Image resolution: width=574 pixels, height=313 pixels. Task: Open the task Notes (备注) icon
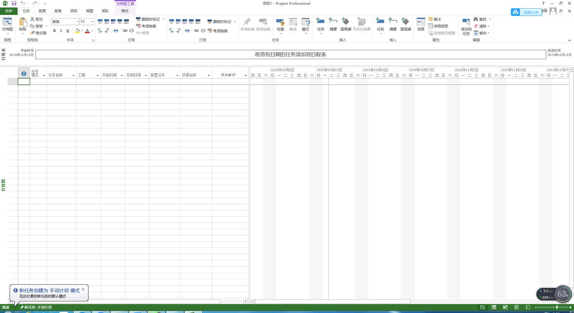[431, 19]
